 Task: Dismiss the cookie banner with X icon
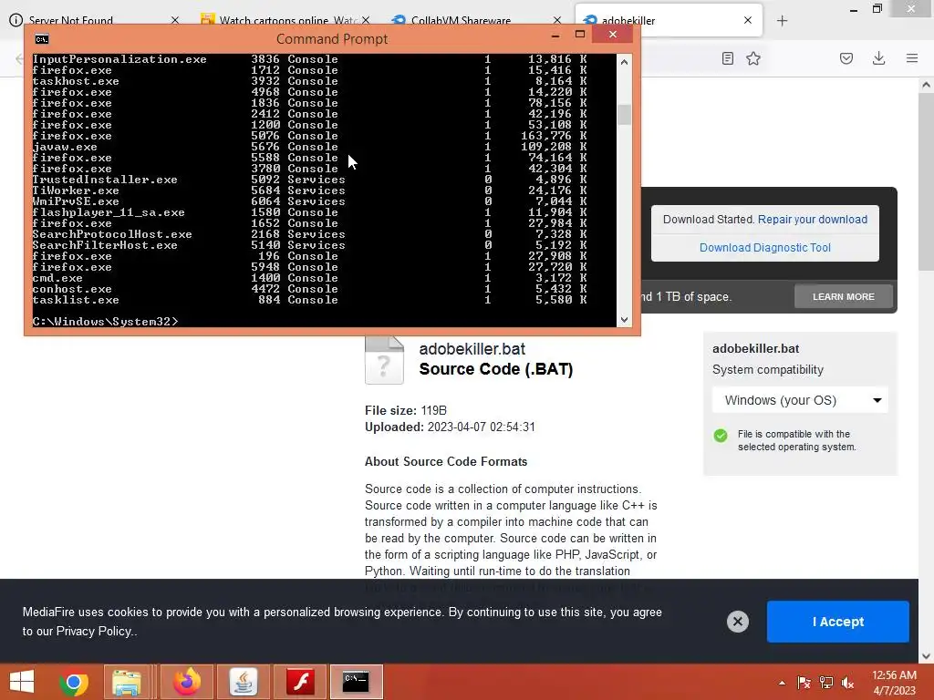coord(737,622)
